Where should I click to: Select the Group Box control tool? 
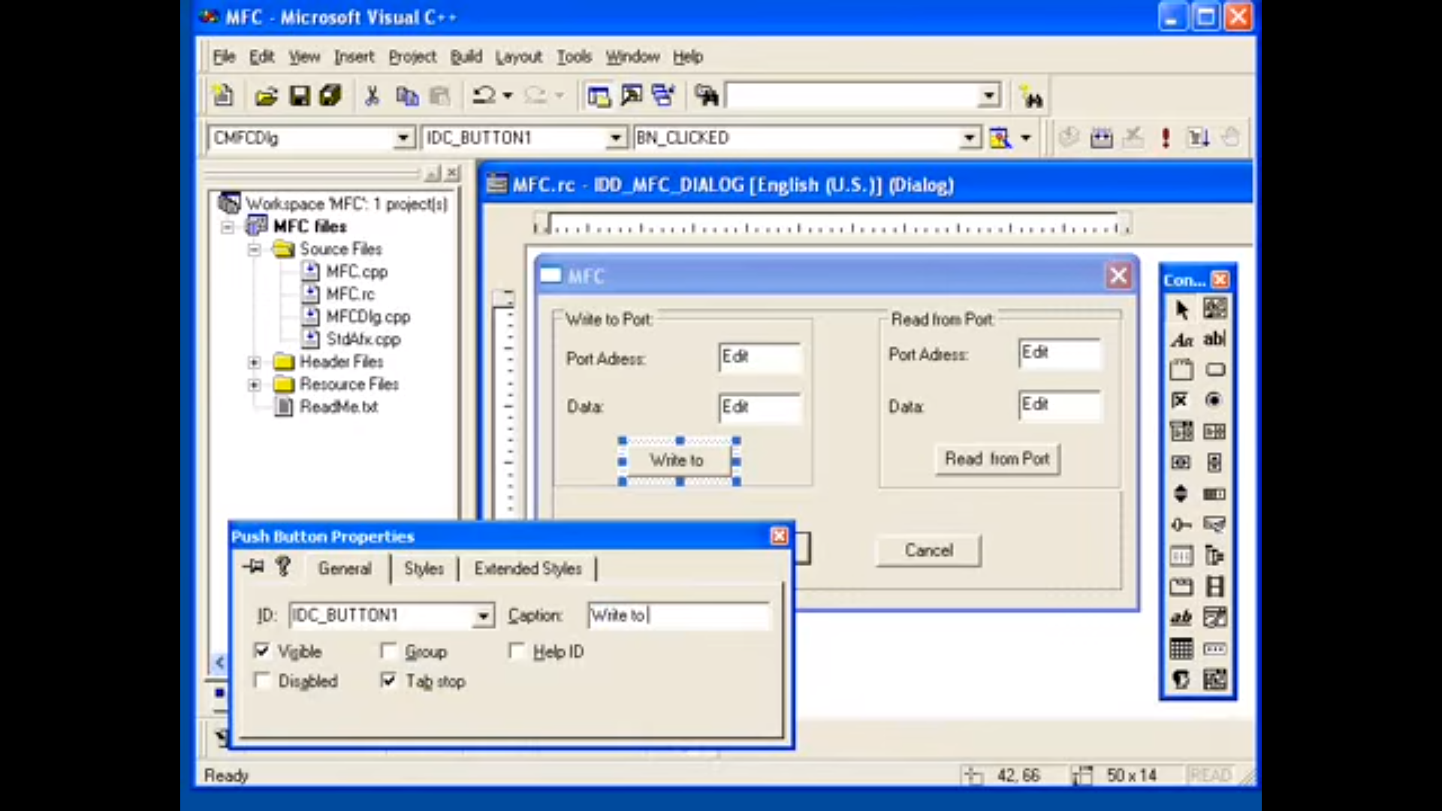tap(1181, 370)
